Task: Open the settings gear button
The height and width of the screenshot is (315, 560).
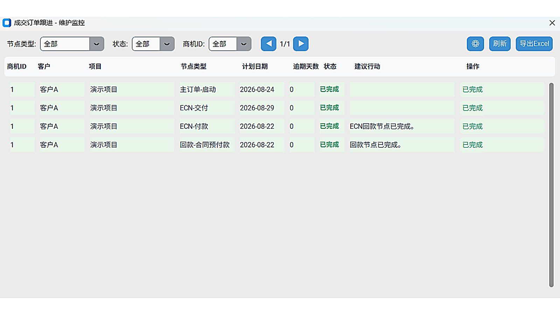Action: (475, 44)
